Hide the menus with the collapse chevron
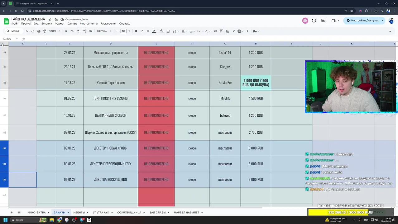Image resolution: width=398 pixels, height=224 pixels. pos(390,31)
